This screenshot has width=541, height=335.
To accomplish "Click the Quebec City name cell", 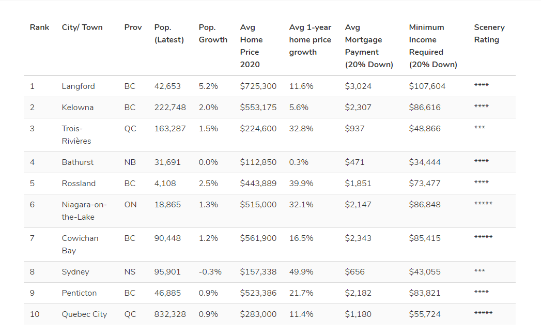I will click(84, 314).
